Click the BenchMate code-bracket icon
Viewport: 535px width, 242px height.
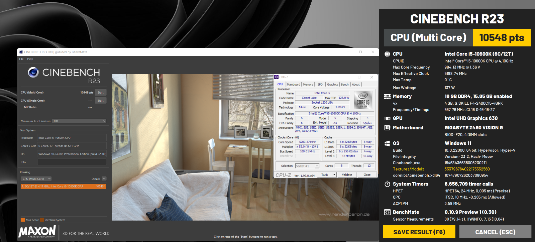coord(387,212)
